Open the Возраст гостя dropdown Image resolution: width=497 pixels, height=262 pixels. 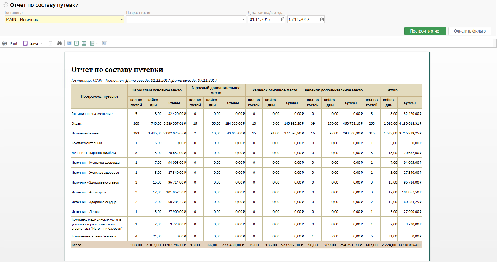tap(243, 20)
